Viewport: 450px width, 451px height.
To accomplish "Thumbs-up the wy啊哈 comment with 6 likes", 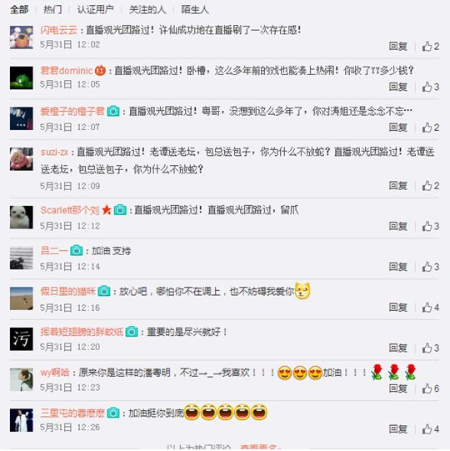I will pos(431,388).
